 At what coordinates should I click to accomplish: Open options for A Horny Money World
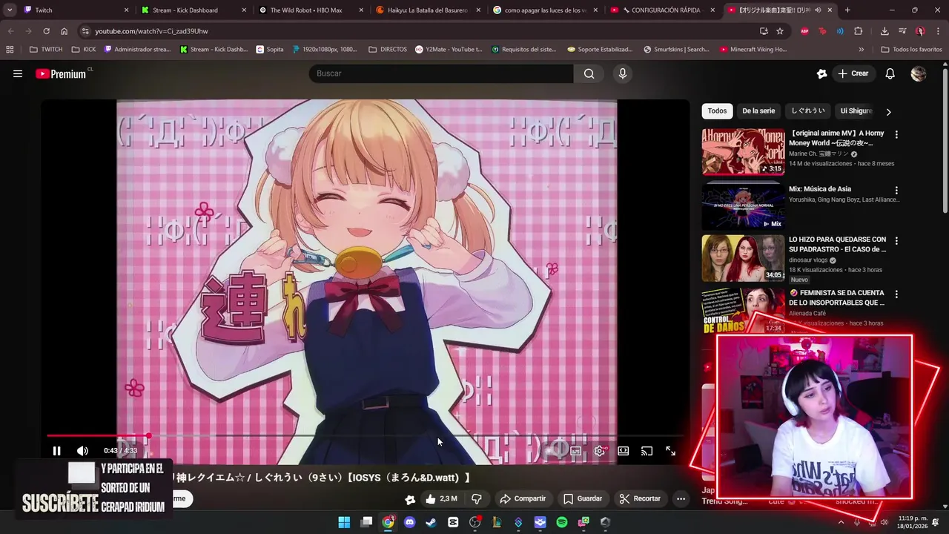[896, 135]
